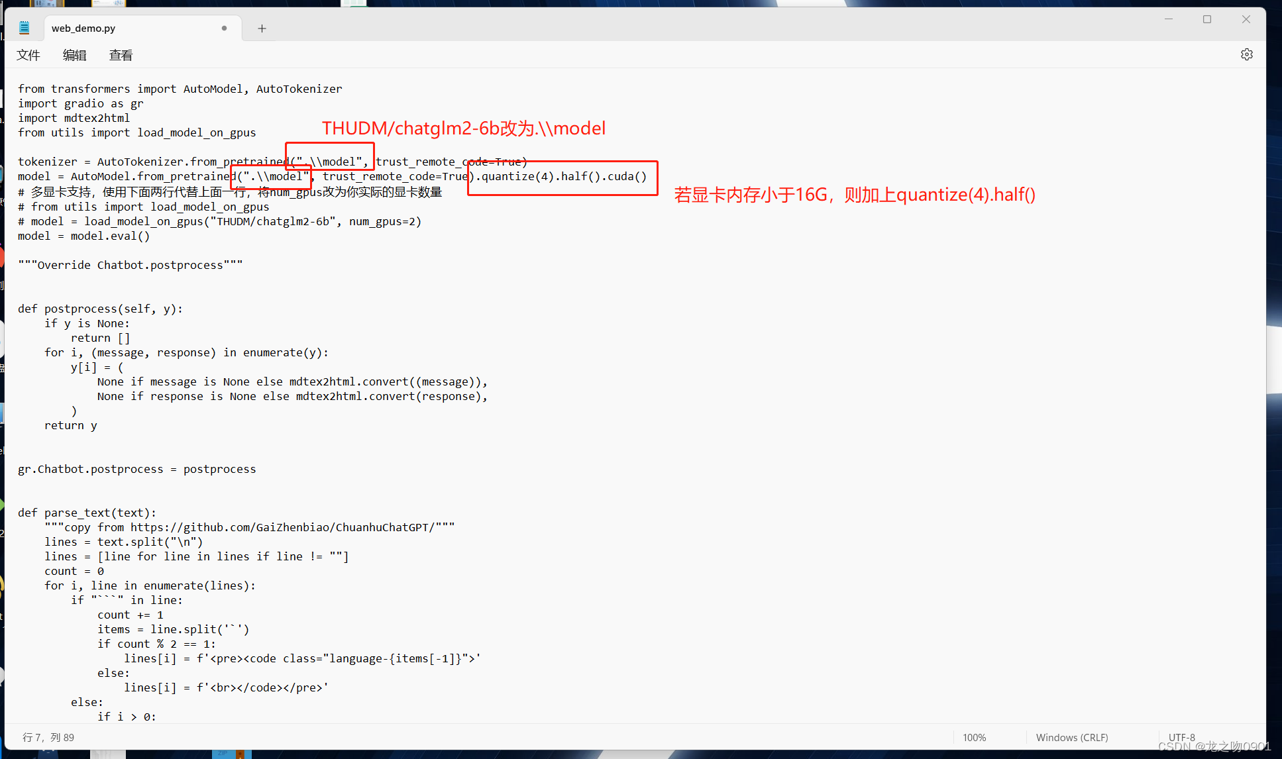The height and width of the screenshot is (759, 1282).
Task: Click the line 'None if message is None else mdtex2html.convert((message)),'
Action: tap(292, 381)
